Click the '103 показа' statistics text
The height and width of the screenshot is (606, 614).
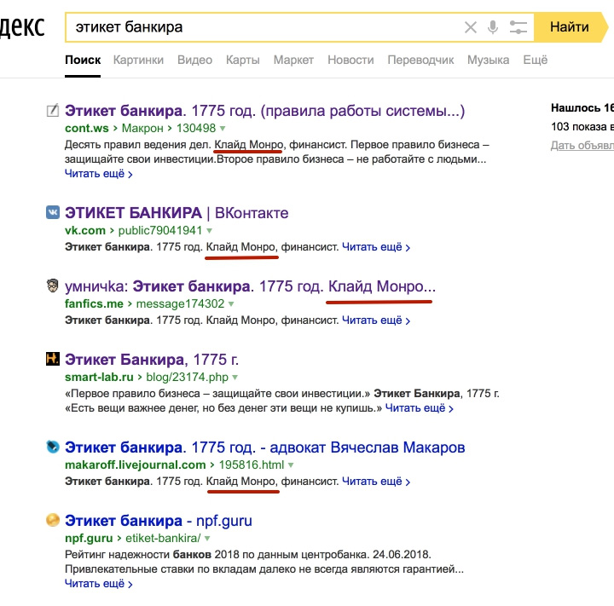[x=582, y=126]
